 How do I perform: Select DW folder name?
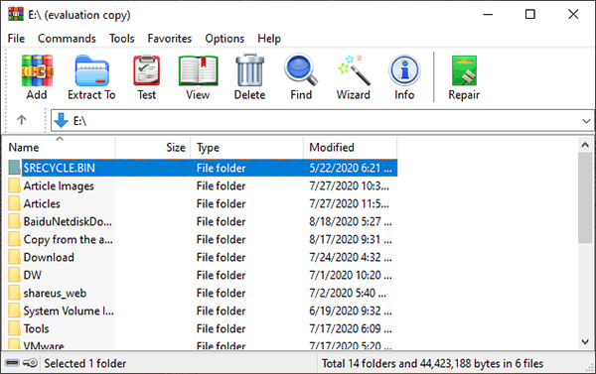click(33, 275)
